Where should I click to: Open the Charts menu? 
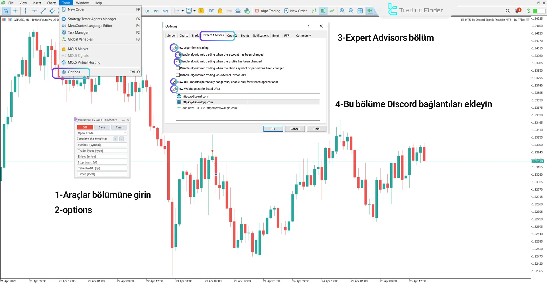[52, 3]
